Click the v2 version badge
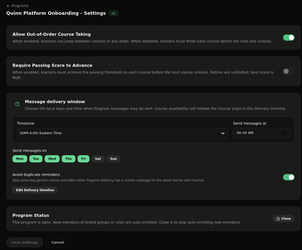The width and height of the screenshot is (302, 250). tap(114, 13)
